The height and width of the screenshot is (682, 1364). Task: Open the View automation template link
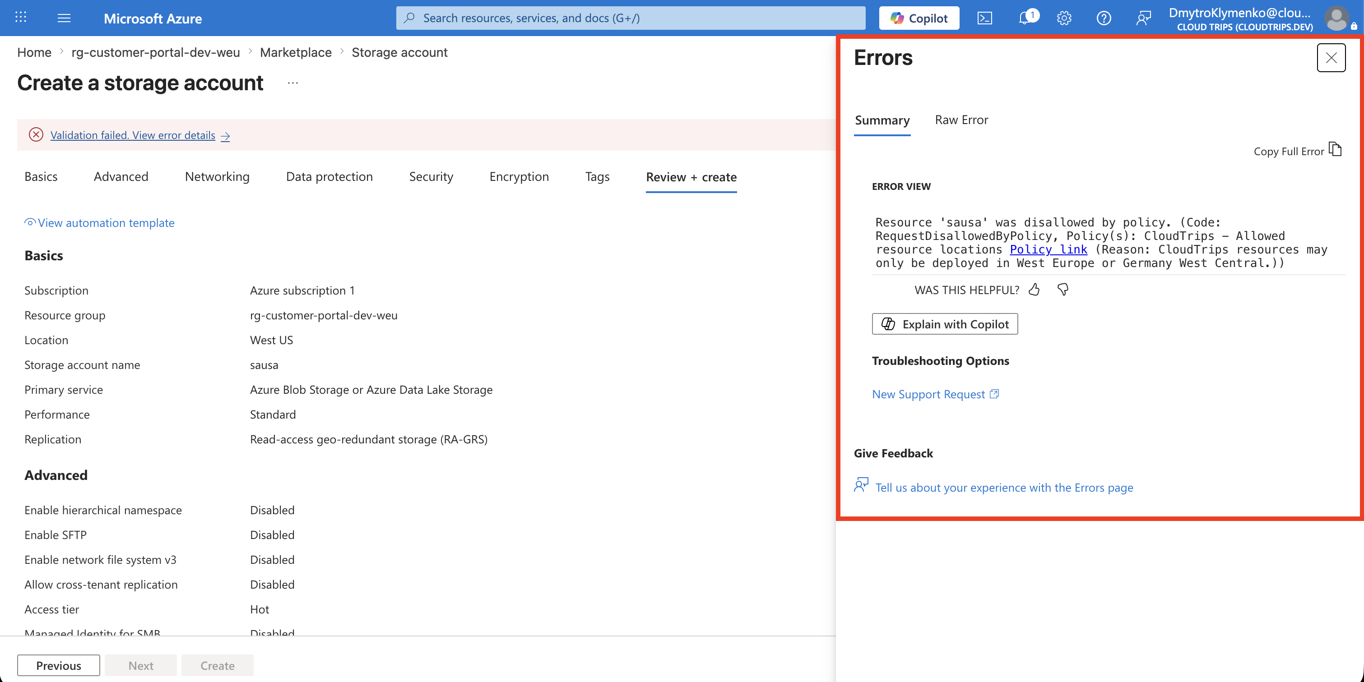(x=100, y=223)
